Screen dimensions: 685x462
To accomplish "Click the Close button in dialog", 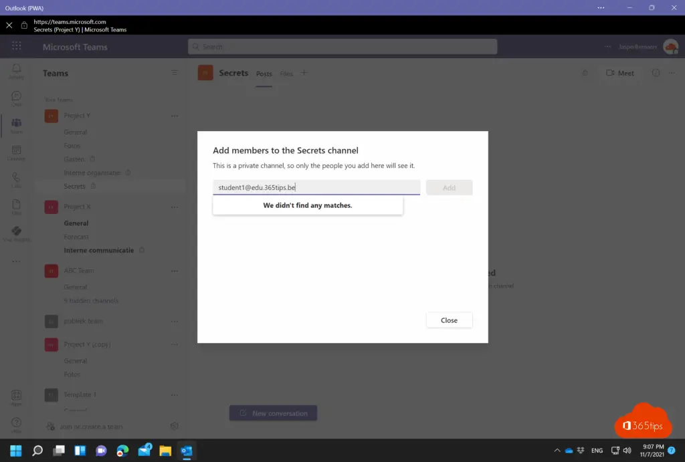I will click(449, 320).
